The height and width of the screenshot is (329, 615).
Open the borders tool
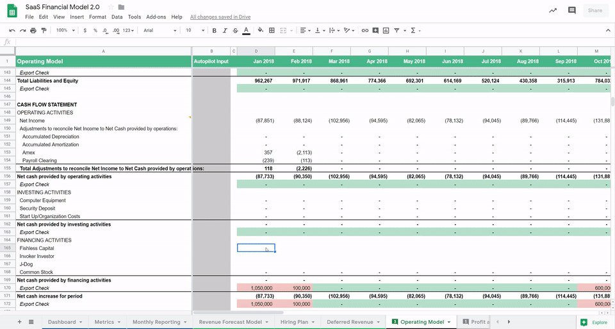click(272, 30)
